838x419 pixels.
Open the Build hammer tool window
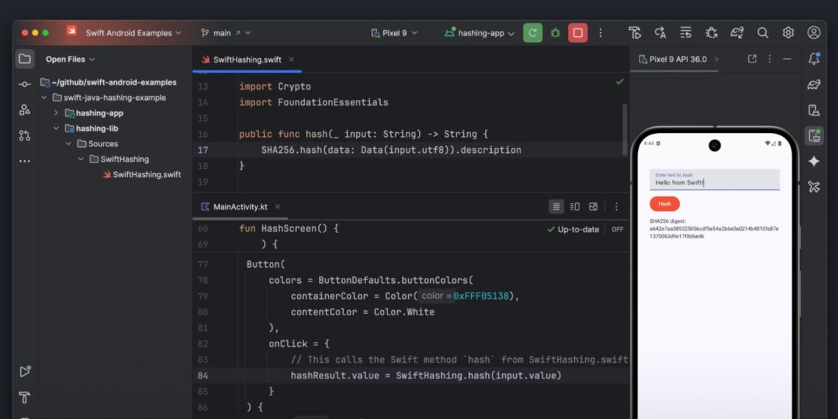[25, 398]
